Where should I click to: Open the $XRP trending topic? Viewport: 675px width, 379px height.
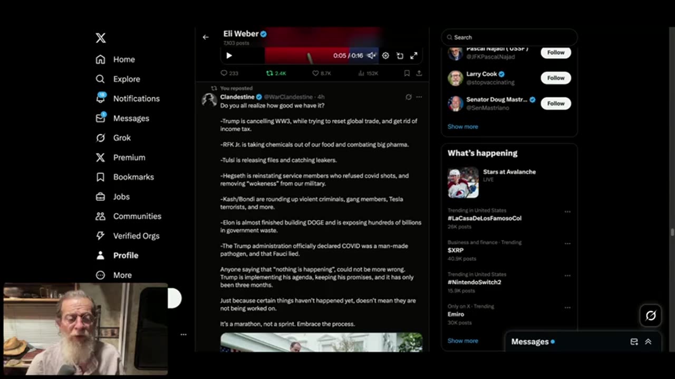pyautogui.click(x=456, y=250)
